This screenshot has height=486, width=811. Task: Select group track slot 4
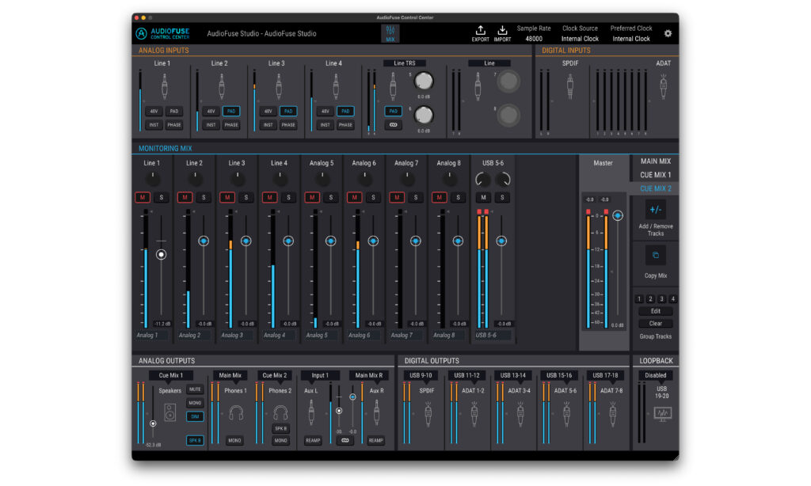tap(672, 299)
